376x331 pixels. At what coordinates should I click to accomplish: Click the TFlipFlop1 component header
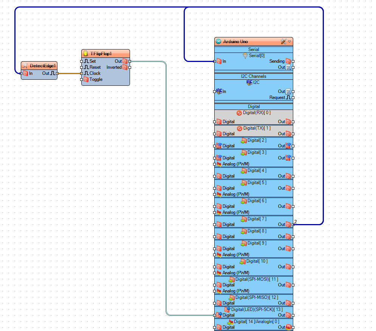tap(105, 54)
